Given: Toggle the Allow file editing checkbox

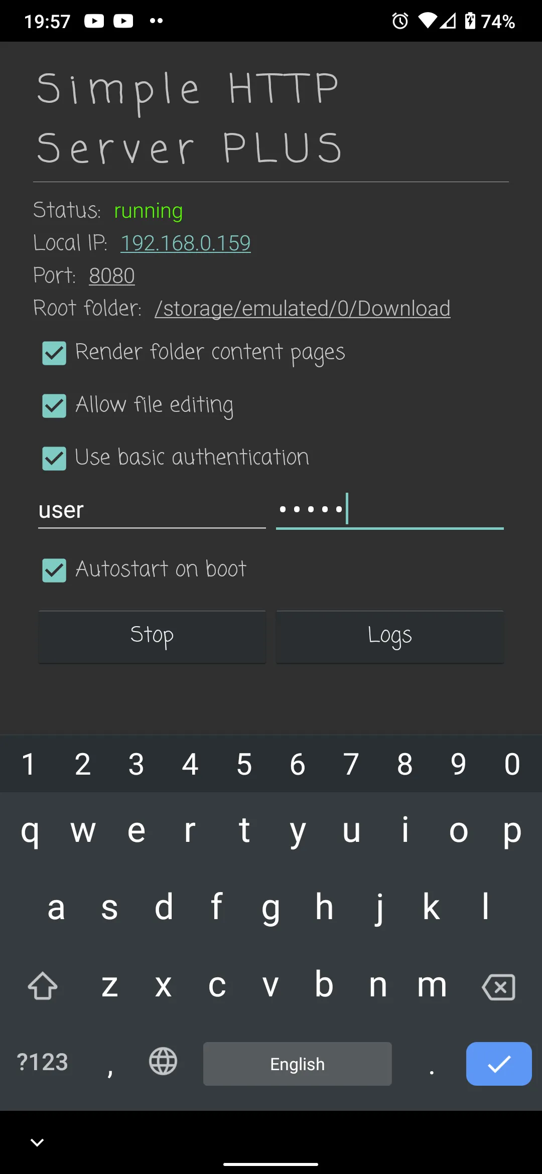Looking at the screenshot, I should [54, 406].
